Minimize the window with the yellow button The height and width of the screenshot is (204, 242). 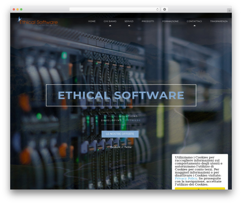17,9
